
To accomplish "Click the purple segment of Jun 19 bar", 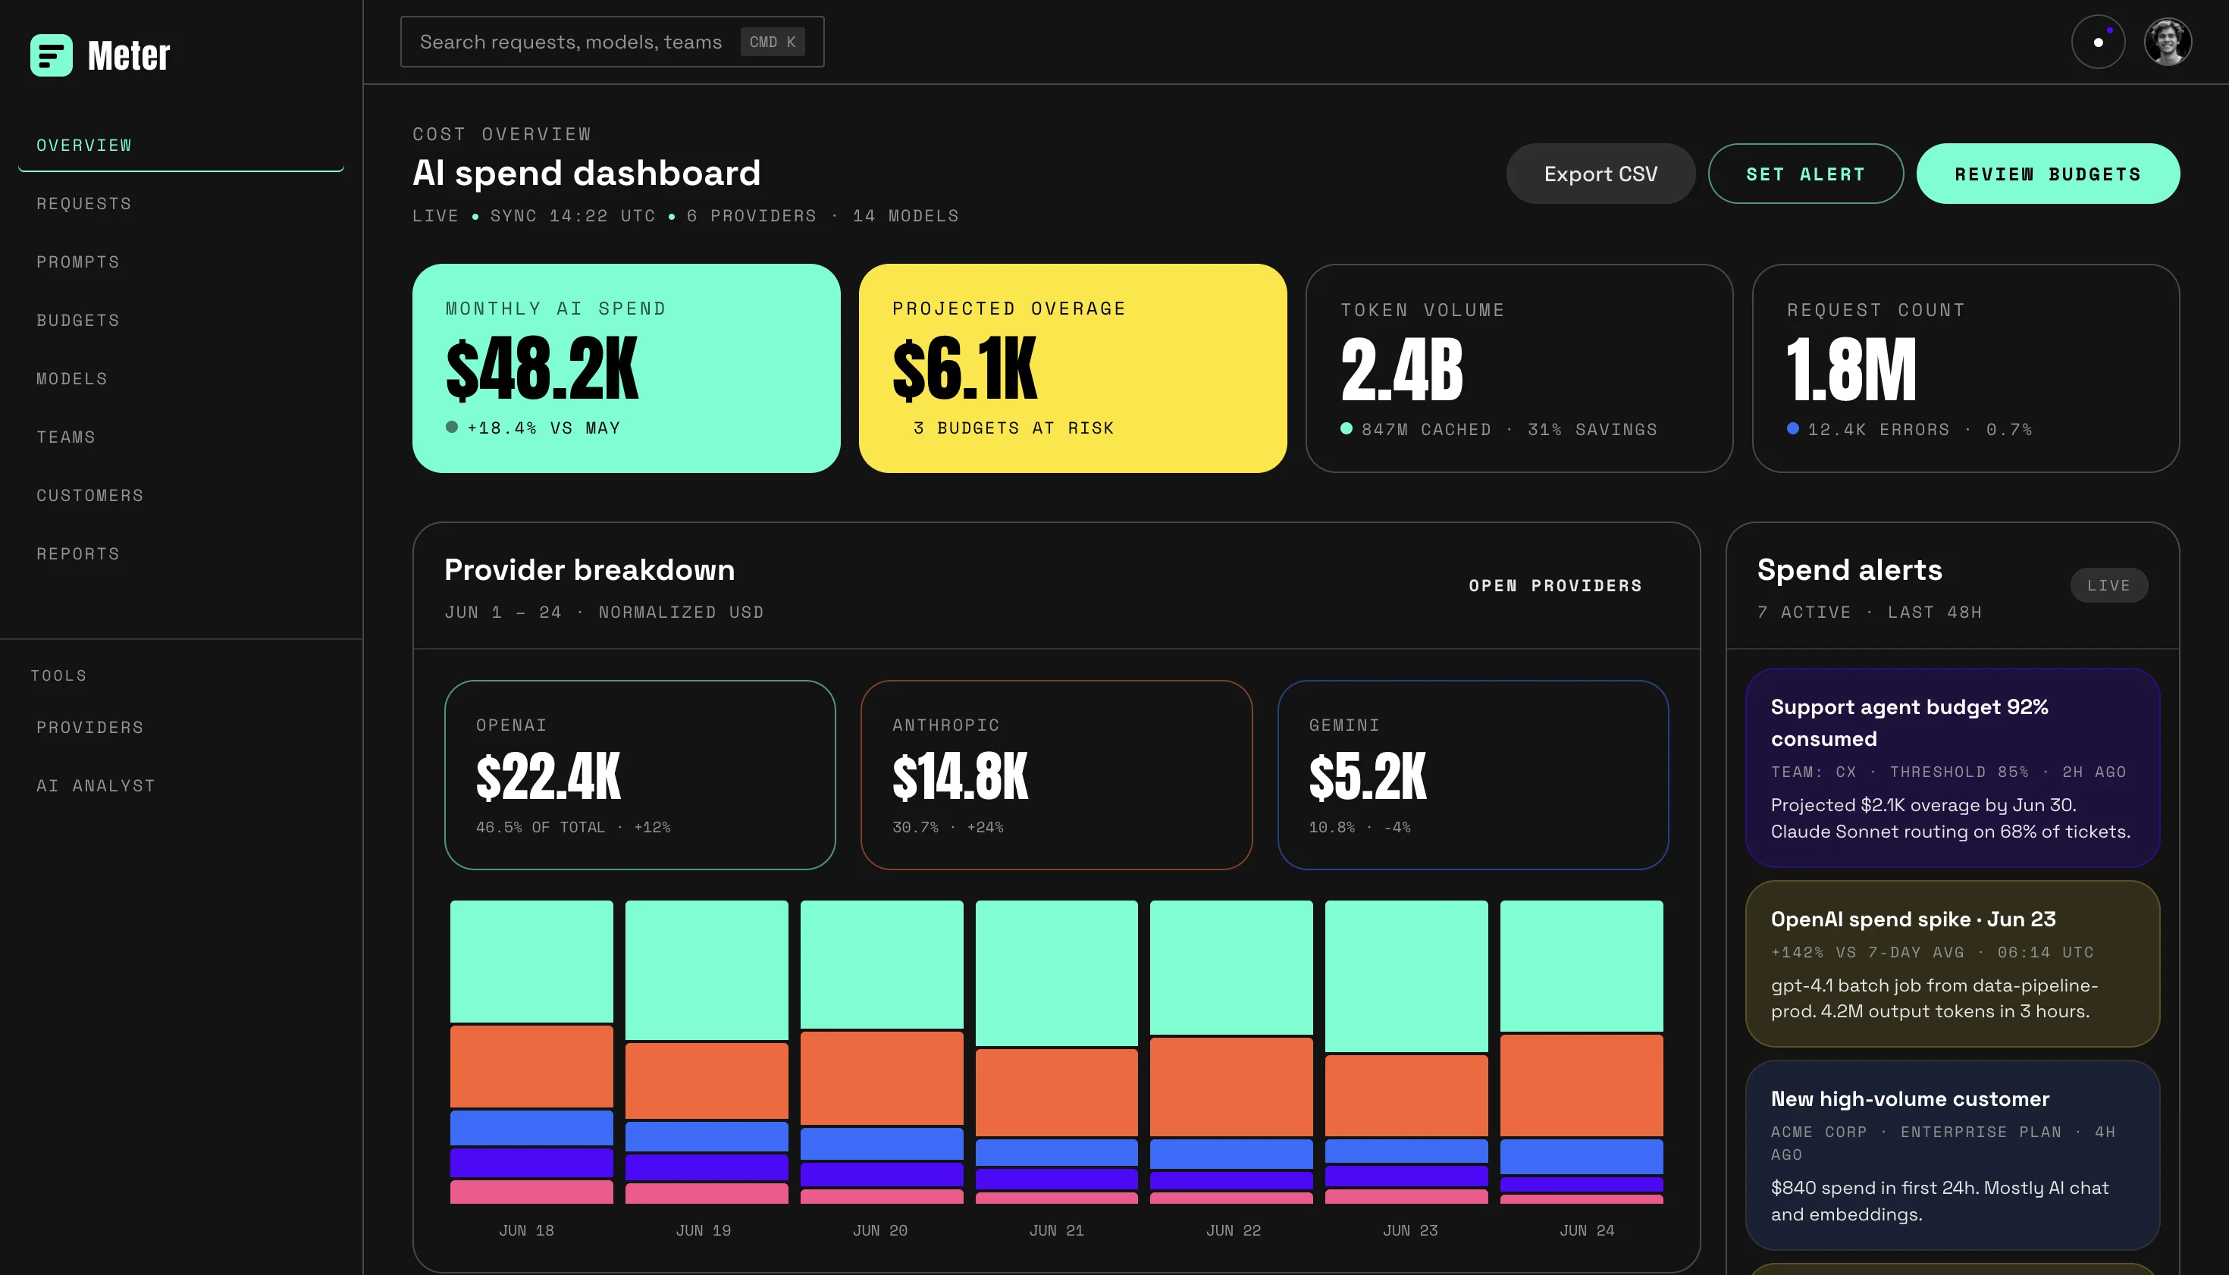I will 706,1167.
